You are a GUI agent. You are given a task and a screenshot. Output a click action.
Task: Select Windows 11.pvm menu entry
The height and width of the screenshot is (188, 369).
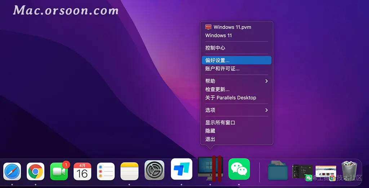(236, 27)
